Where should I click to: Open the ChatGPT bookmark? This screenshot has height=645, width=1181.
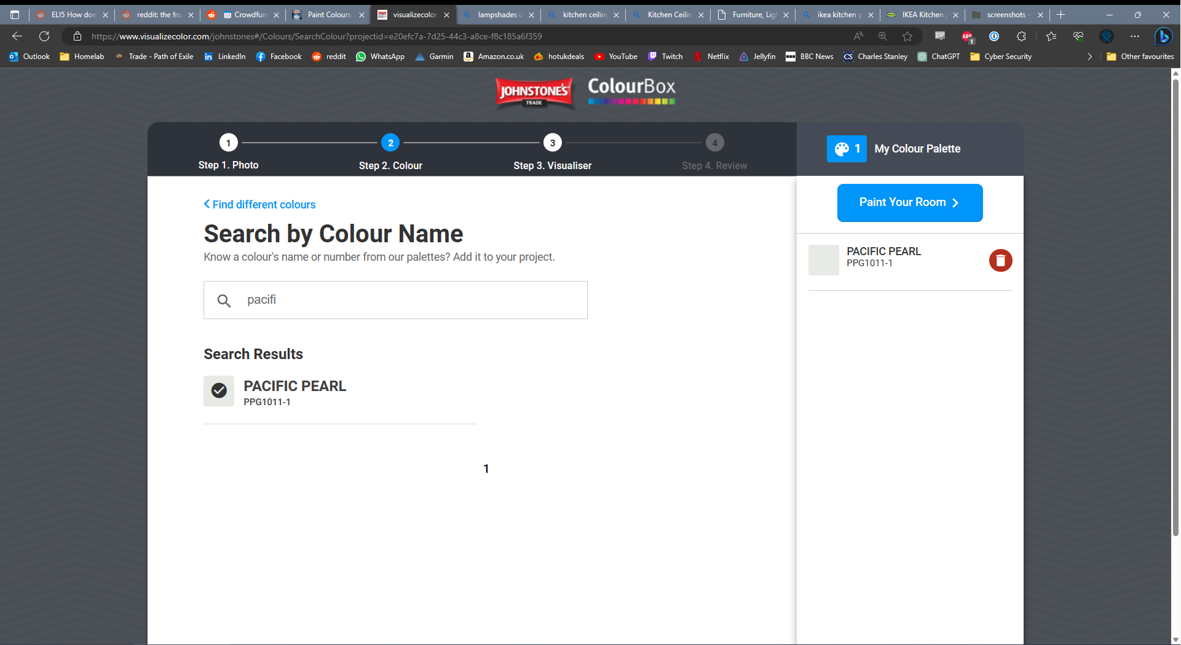(939, 57)
